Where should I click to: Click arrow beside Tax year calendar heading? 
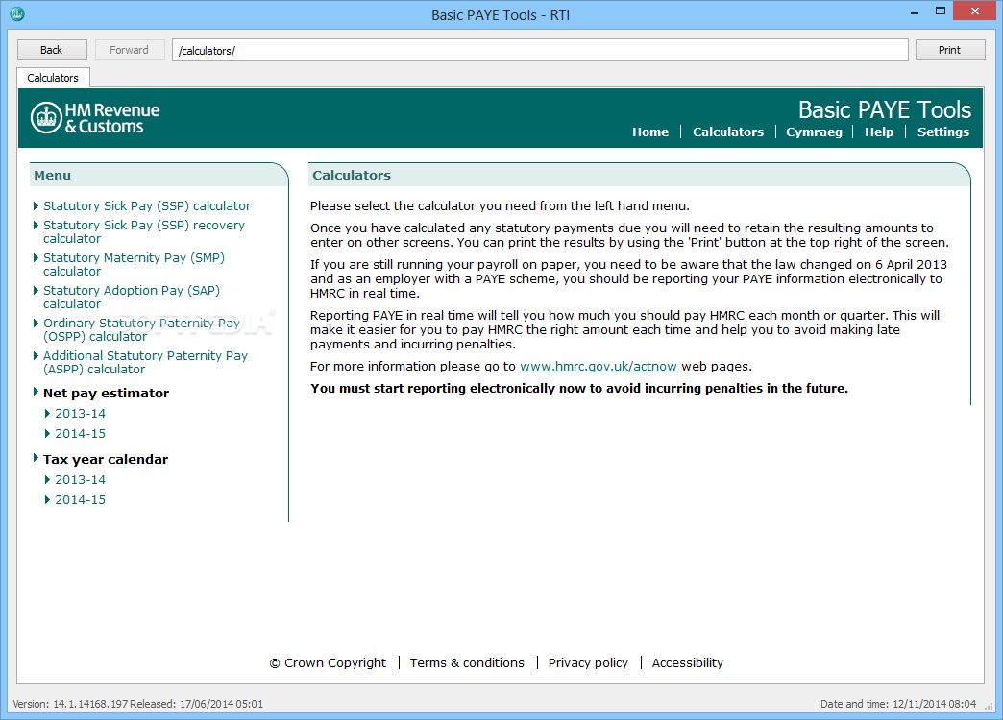36,458
